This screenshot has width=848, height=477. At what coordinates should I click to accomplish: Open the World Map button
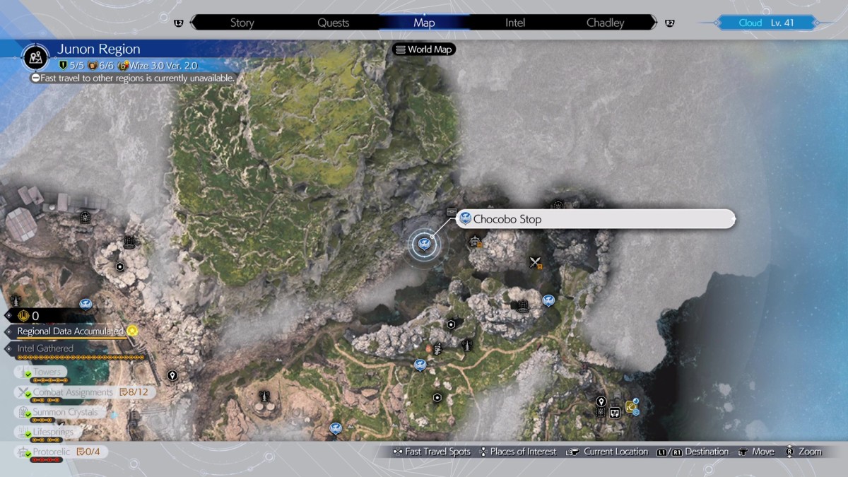(424, 49)
